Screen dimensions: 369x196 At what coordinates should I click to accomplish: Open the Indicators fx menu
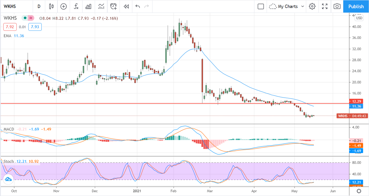(x=76, y=6)
